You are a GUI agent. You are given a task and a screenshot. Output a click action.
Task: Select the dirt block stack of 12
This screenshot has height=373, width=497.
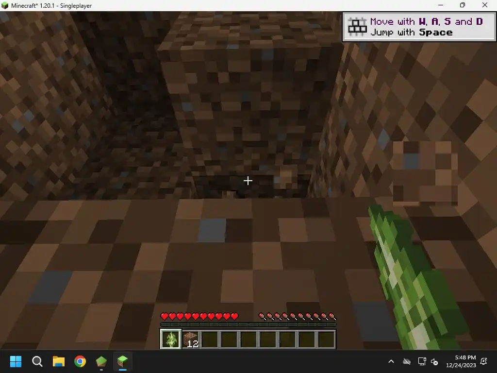click(190, 339)
